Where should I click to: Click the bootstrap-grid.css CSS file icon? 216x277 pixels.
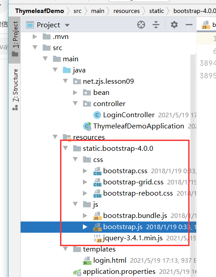point(97,183)
